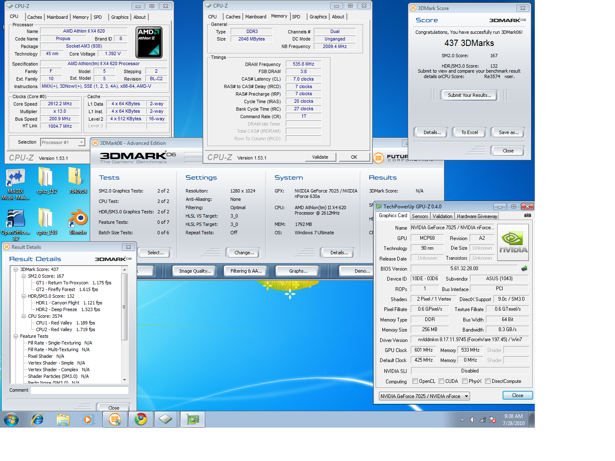Open Windows Media Player taskbar icon
The height and width of the screenshot is (461, 615).
[88, 419]
